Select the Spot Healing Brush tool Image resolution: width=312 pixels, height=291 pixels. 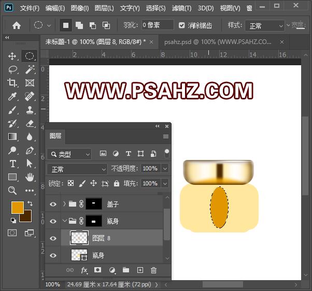(x=30, y=96)
